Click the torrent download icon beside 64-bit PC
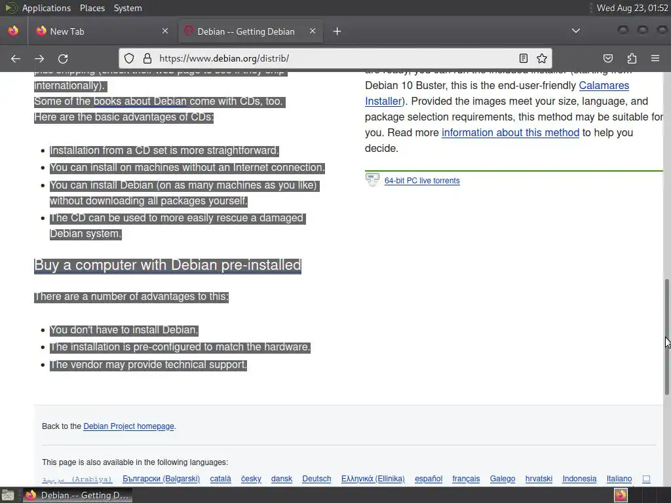The height and width of the screenshot is (503, 671). click(x=372, y=179)
